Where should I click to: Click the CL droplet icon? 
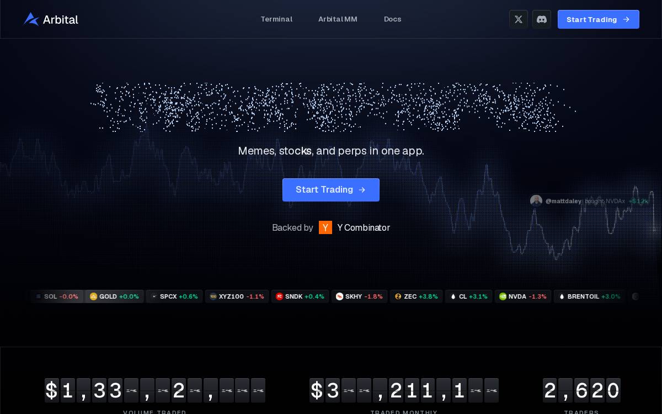(x=453, y=296)
